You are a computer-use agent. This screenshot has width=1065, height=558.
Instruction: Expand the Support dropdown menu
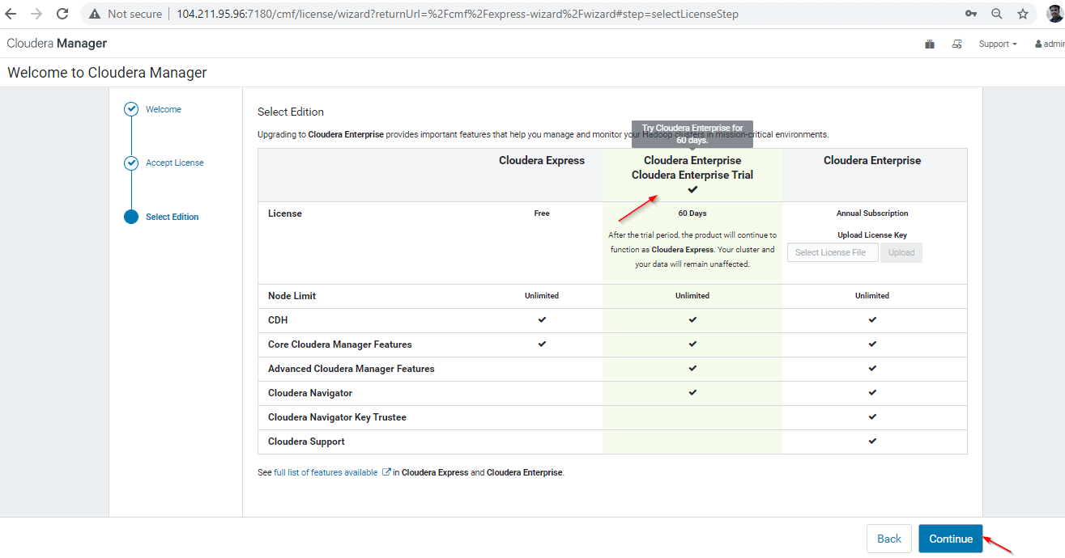(x=997, y=44)
